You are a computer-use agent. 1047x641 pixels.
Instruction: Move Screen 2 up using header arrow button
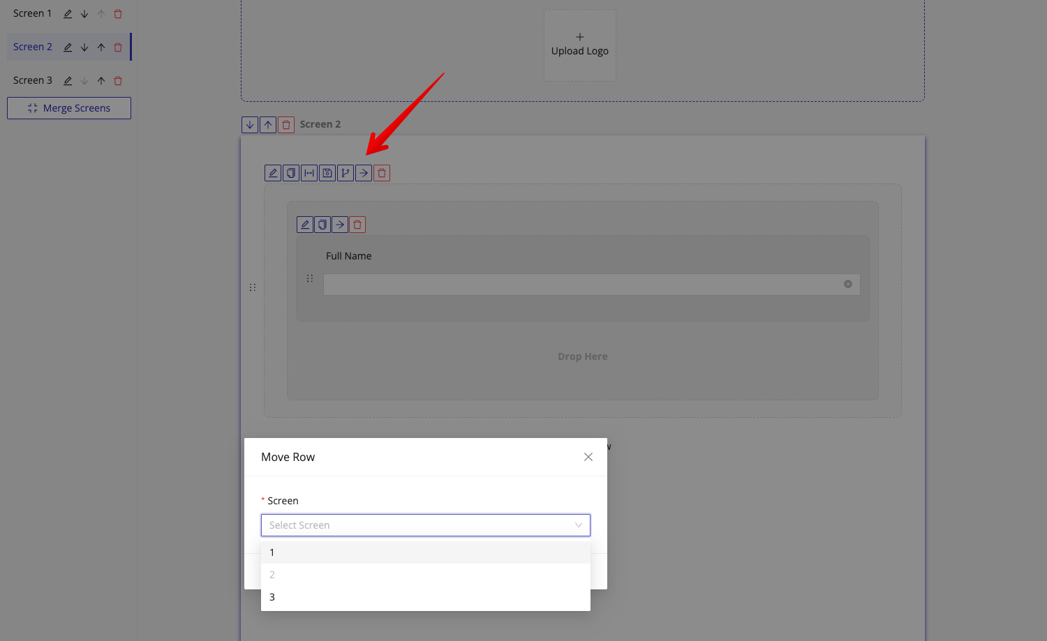pyautogui.click(x=268, y=125)
